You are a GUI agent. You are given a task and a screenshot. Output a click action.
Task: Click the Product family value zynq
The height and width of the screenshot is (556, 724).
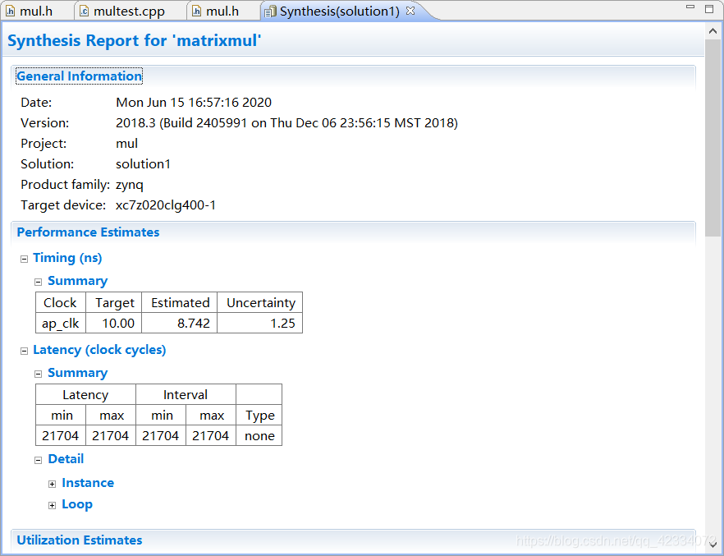(130, 185)
